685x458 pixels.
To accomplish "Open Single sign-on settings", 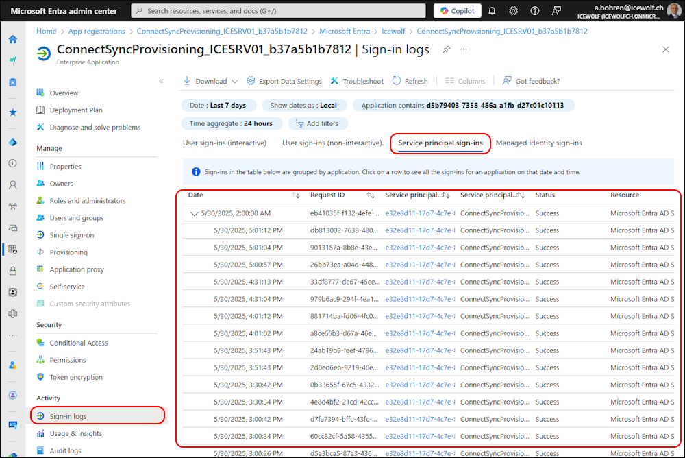I will click(x=72, y=235).
